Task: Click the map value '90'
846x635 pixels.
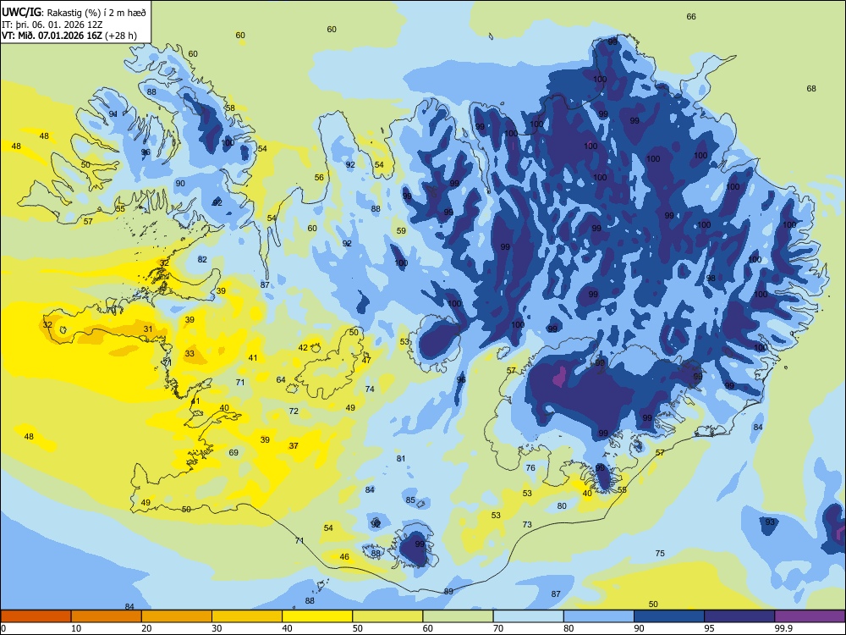Action: (x=180, y=184)
